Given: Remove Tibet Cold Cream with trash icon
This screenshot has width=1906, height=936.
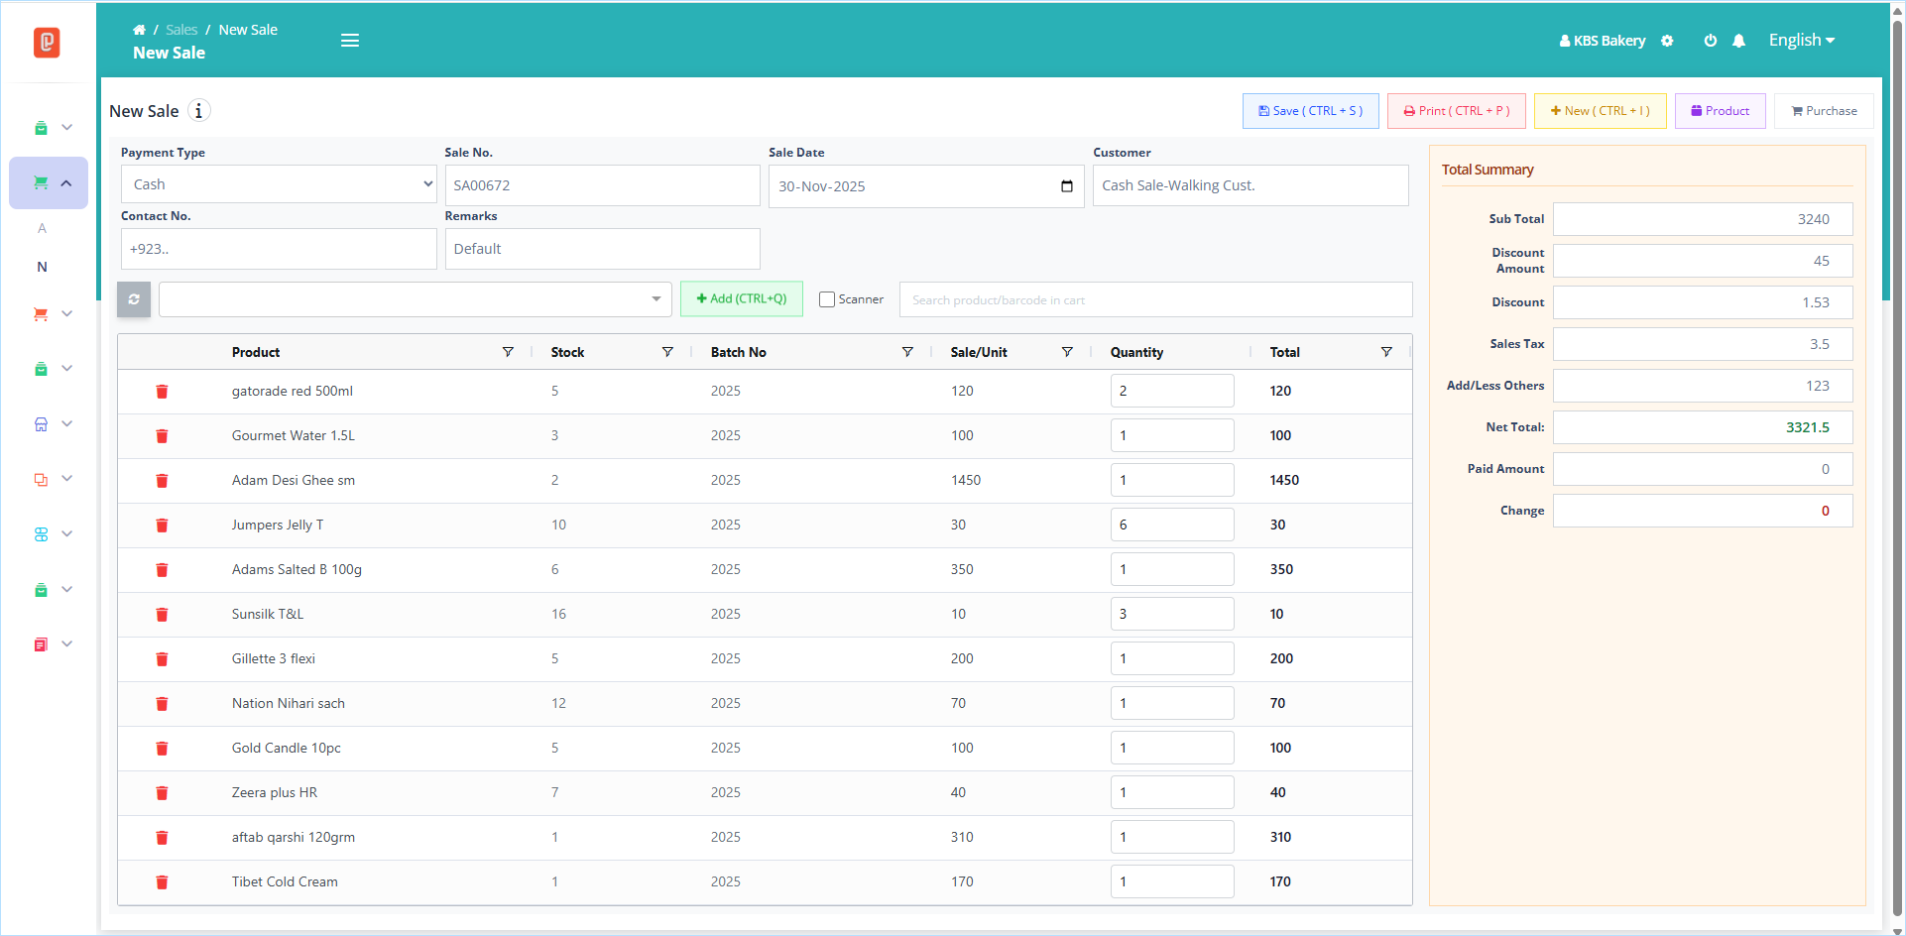Looking at the screenshot, I should pyautogui.click(x=162, y=882).
